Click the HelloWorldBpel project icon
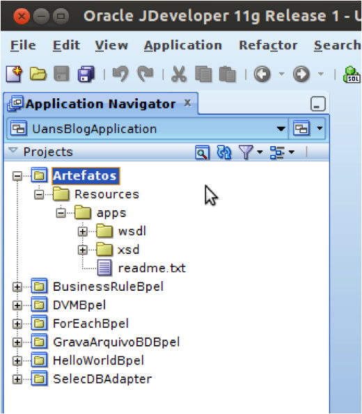The width and height of the screenshot is (362, 414). [40, 360]
